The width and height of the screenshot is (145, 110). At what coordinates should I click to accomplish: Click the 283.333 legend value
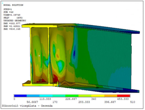[84, 102]
